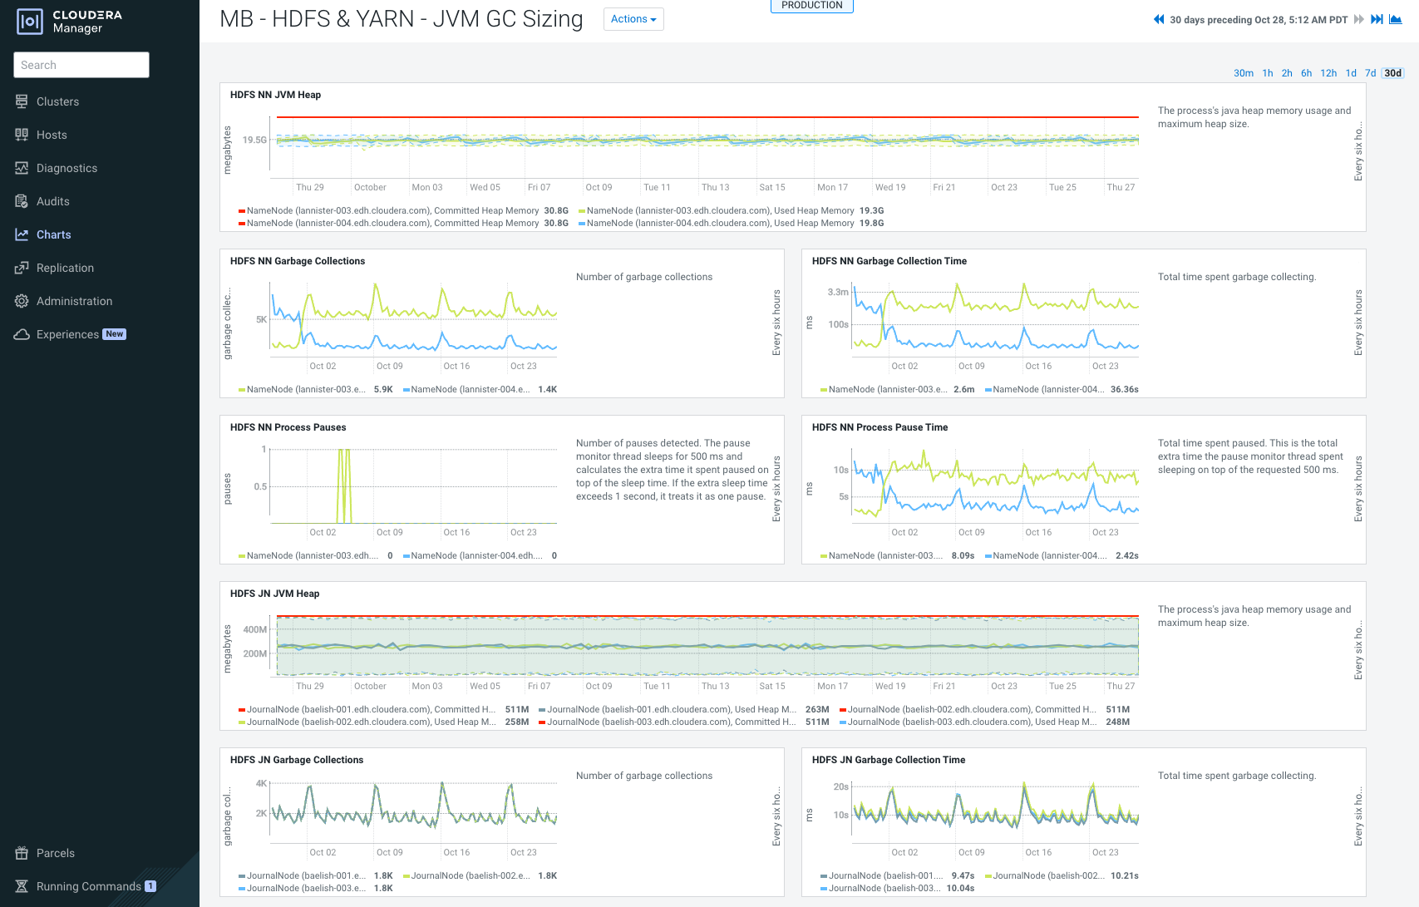Open the Actions dropdown
This screenshot has height=907, width=1419.
pos(633,18)
